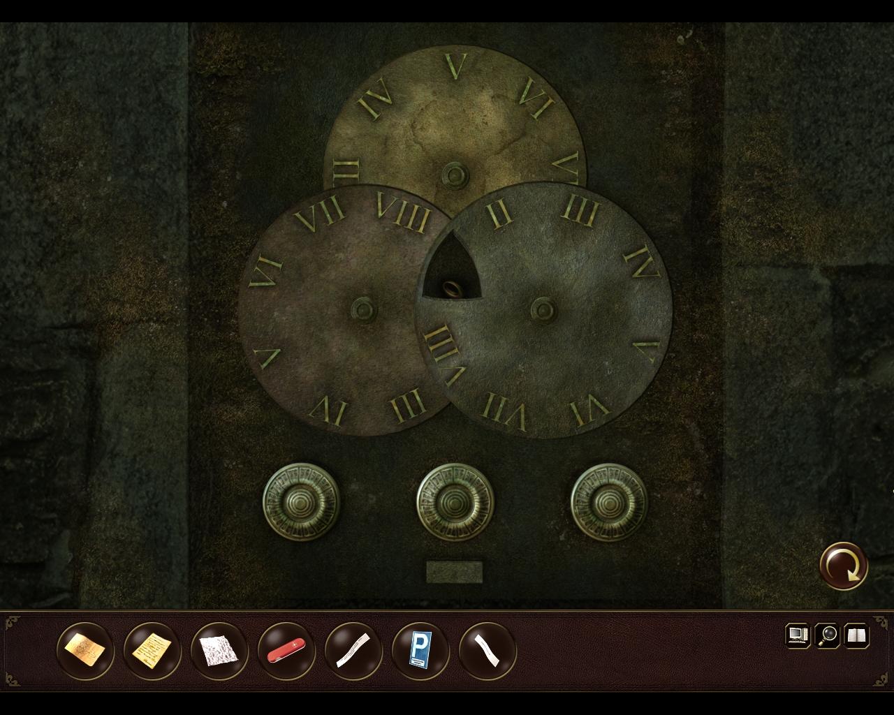Click the round back arrow button

point(844,566)
